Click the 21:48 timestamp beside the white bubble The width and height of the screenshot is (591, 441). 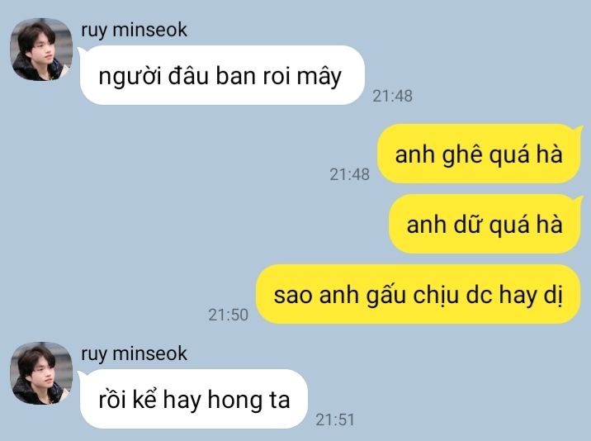[392, 96]
